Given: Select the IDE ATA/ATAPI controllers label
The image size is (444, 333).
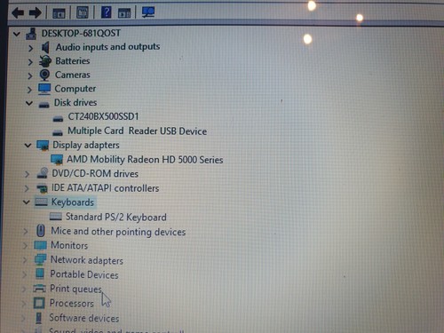Looking at the screenshot, I should (x=106, y=188).
